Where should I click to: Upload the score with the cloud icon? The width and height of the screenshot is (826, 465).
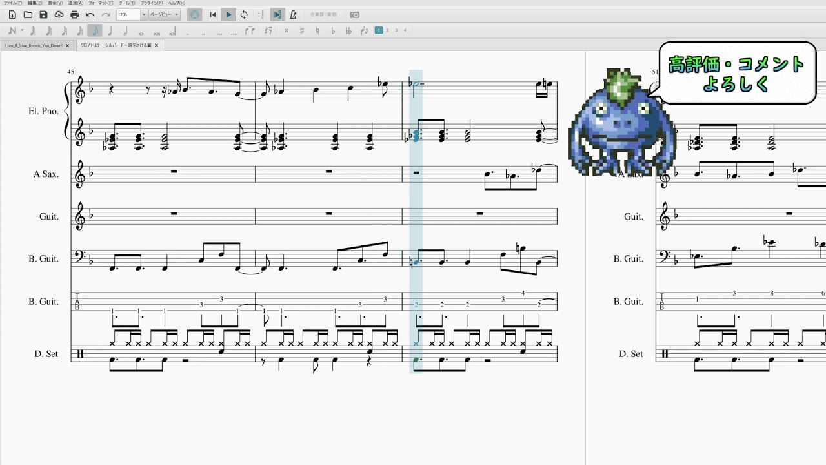(59, 14)
